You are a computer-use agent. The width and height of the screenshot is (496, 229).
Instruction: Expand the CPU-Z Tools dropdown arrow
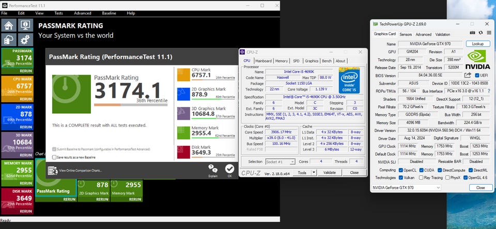[x=314, y=173]
